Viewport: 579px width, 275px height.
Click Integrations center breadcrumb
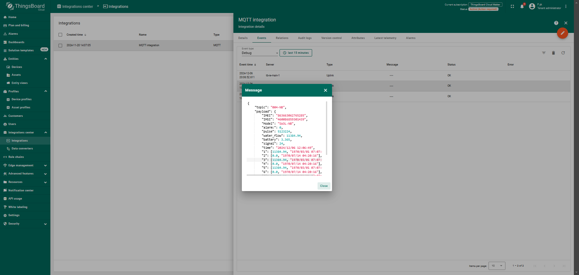click(75, 7)
